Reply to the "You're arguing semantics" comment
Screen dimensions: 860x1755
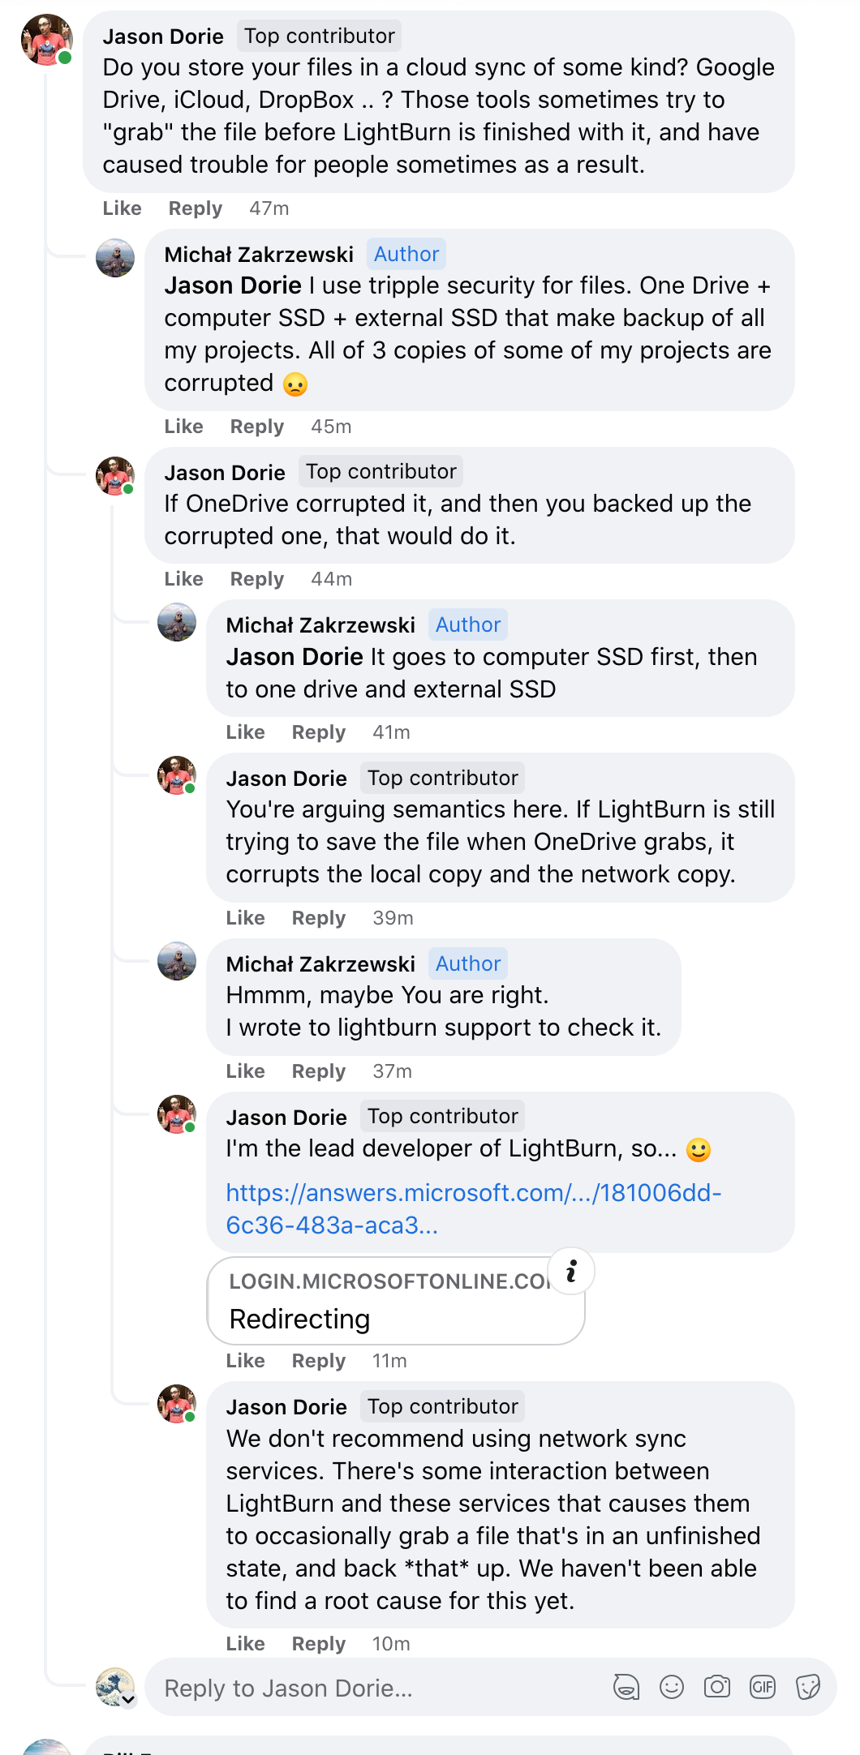tap(318, 918)
